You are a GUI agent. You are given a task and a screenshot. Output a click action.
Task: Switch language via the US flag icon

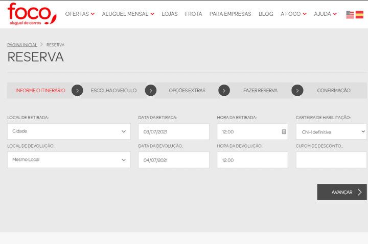coord(350,14)
